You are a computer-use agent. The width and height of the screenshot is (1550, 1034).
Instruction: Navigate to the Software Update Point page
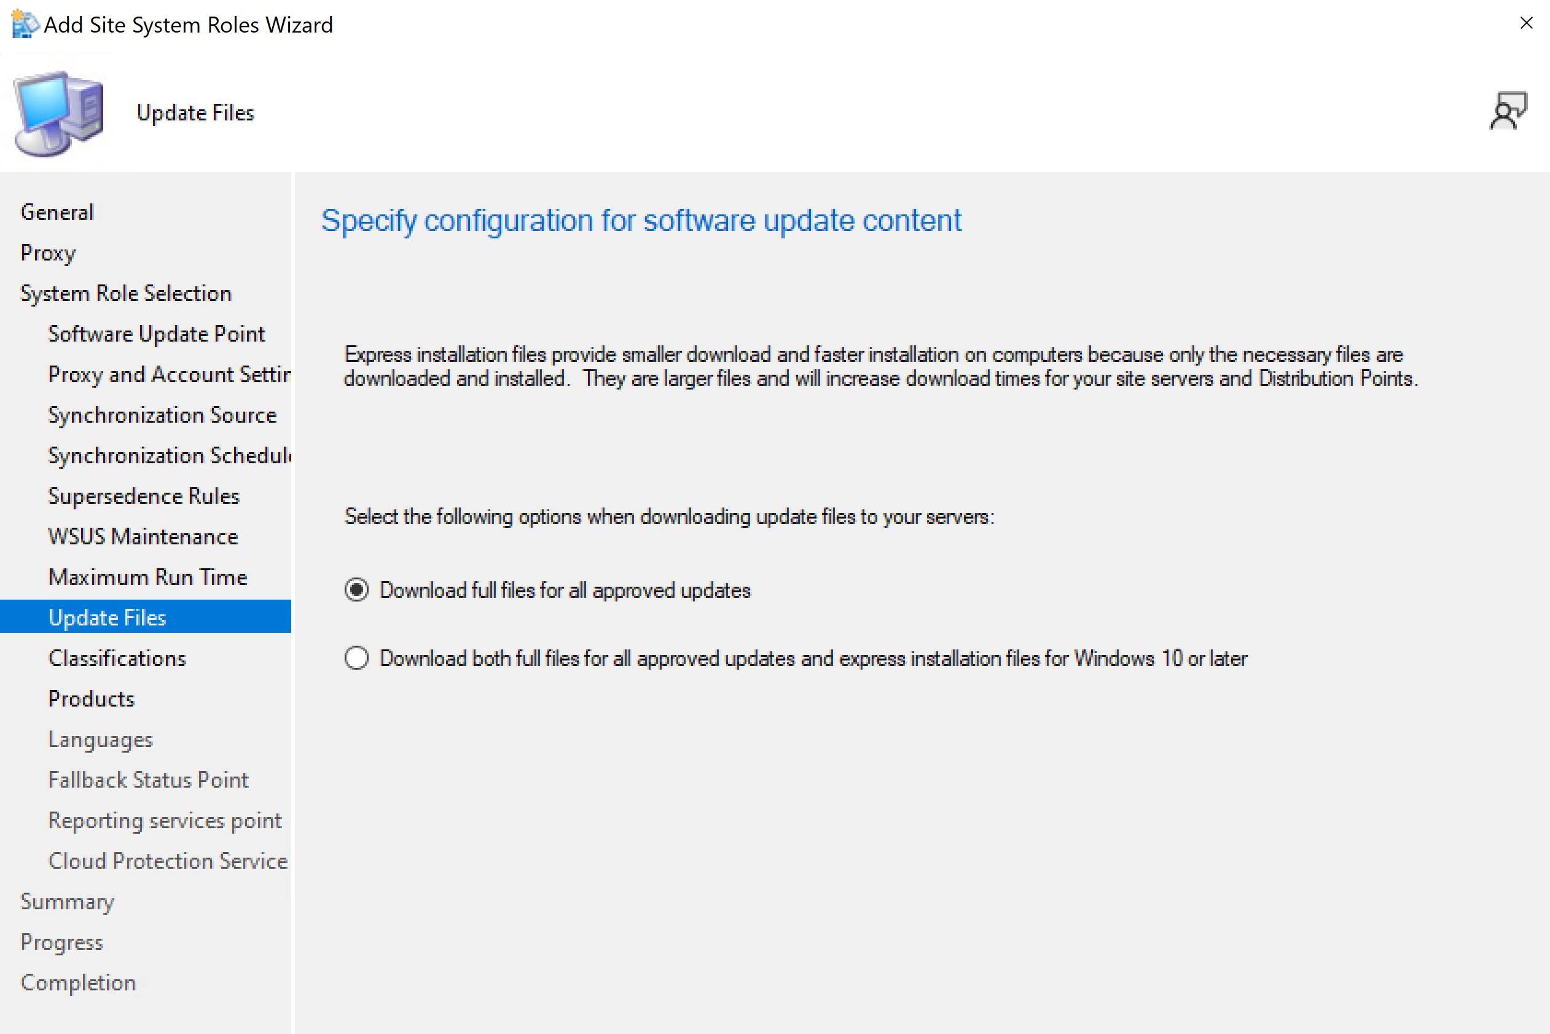pyautogui.click(x=156, y=334)
